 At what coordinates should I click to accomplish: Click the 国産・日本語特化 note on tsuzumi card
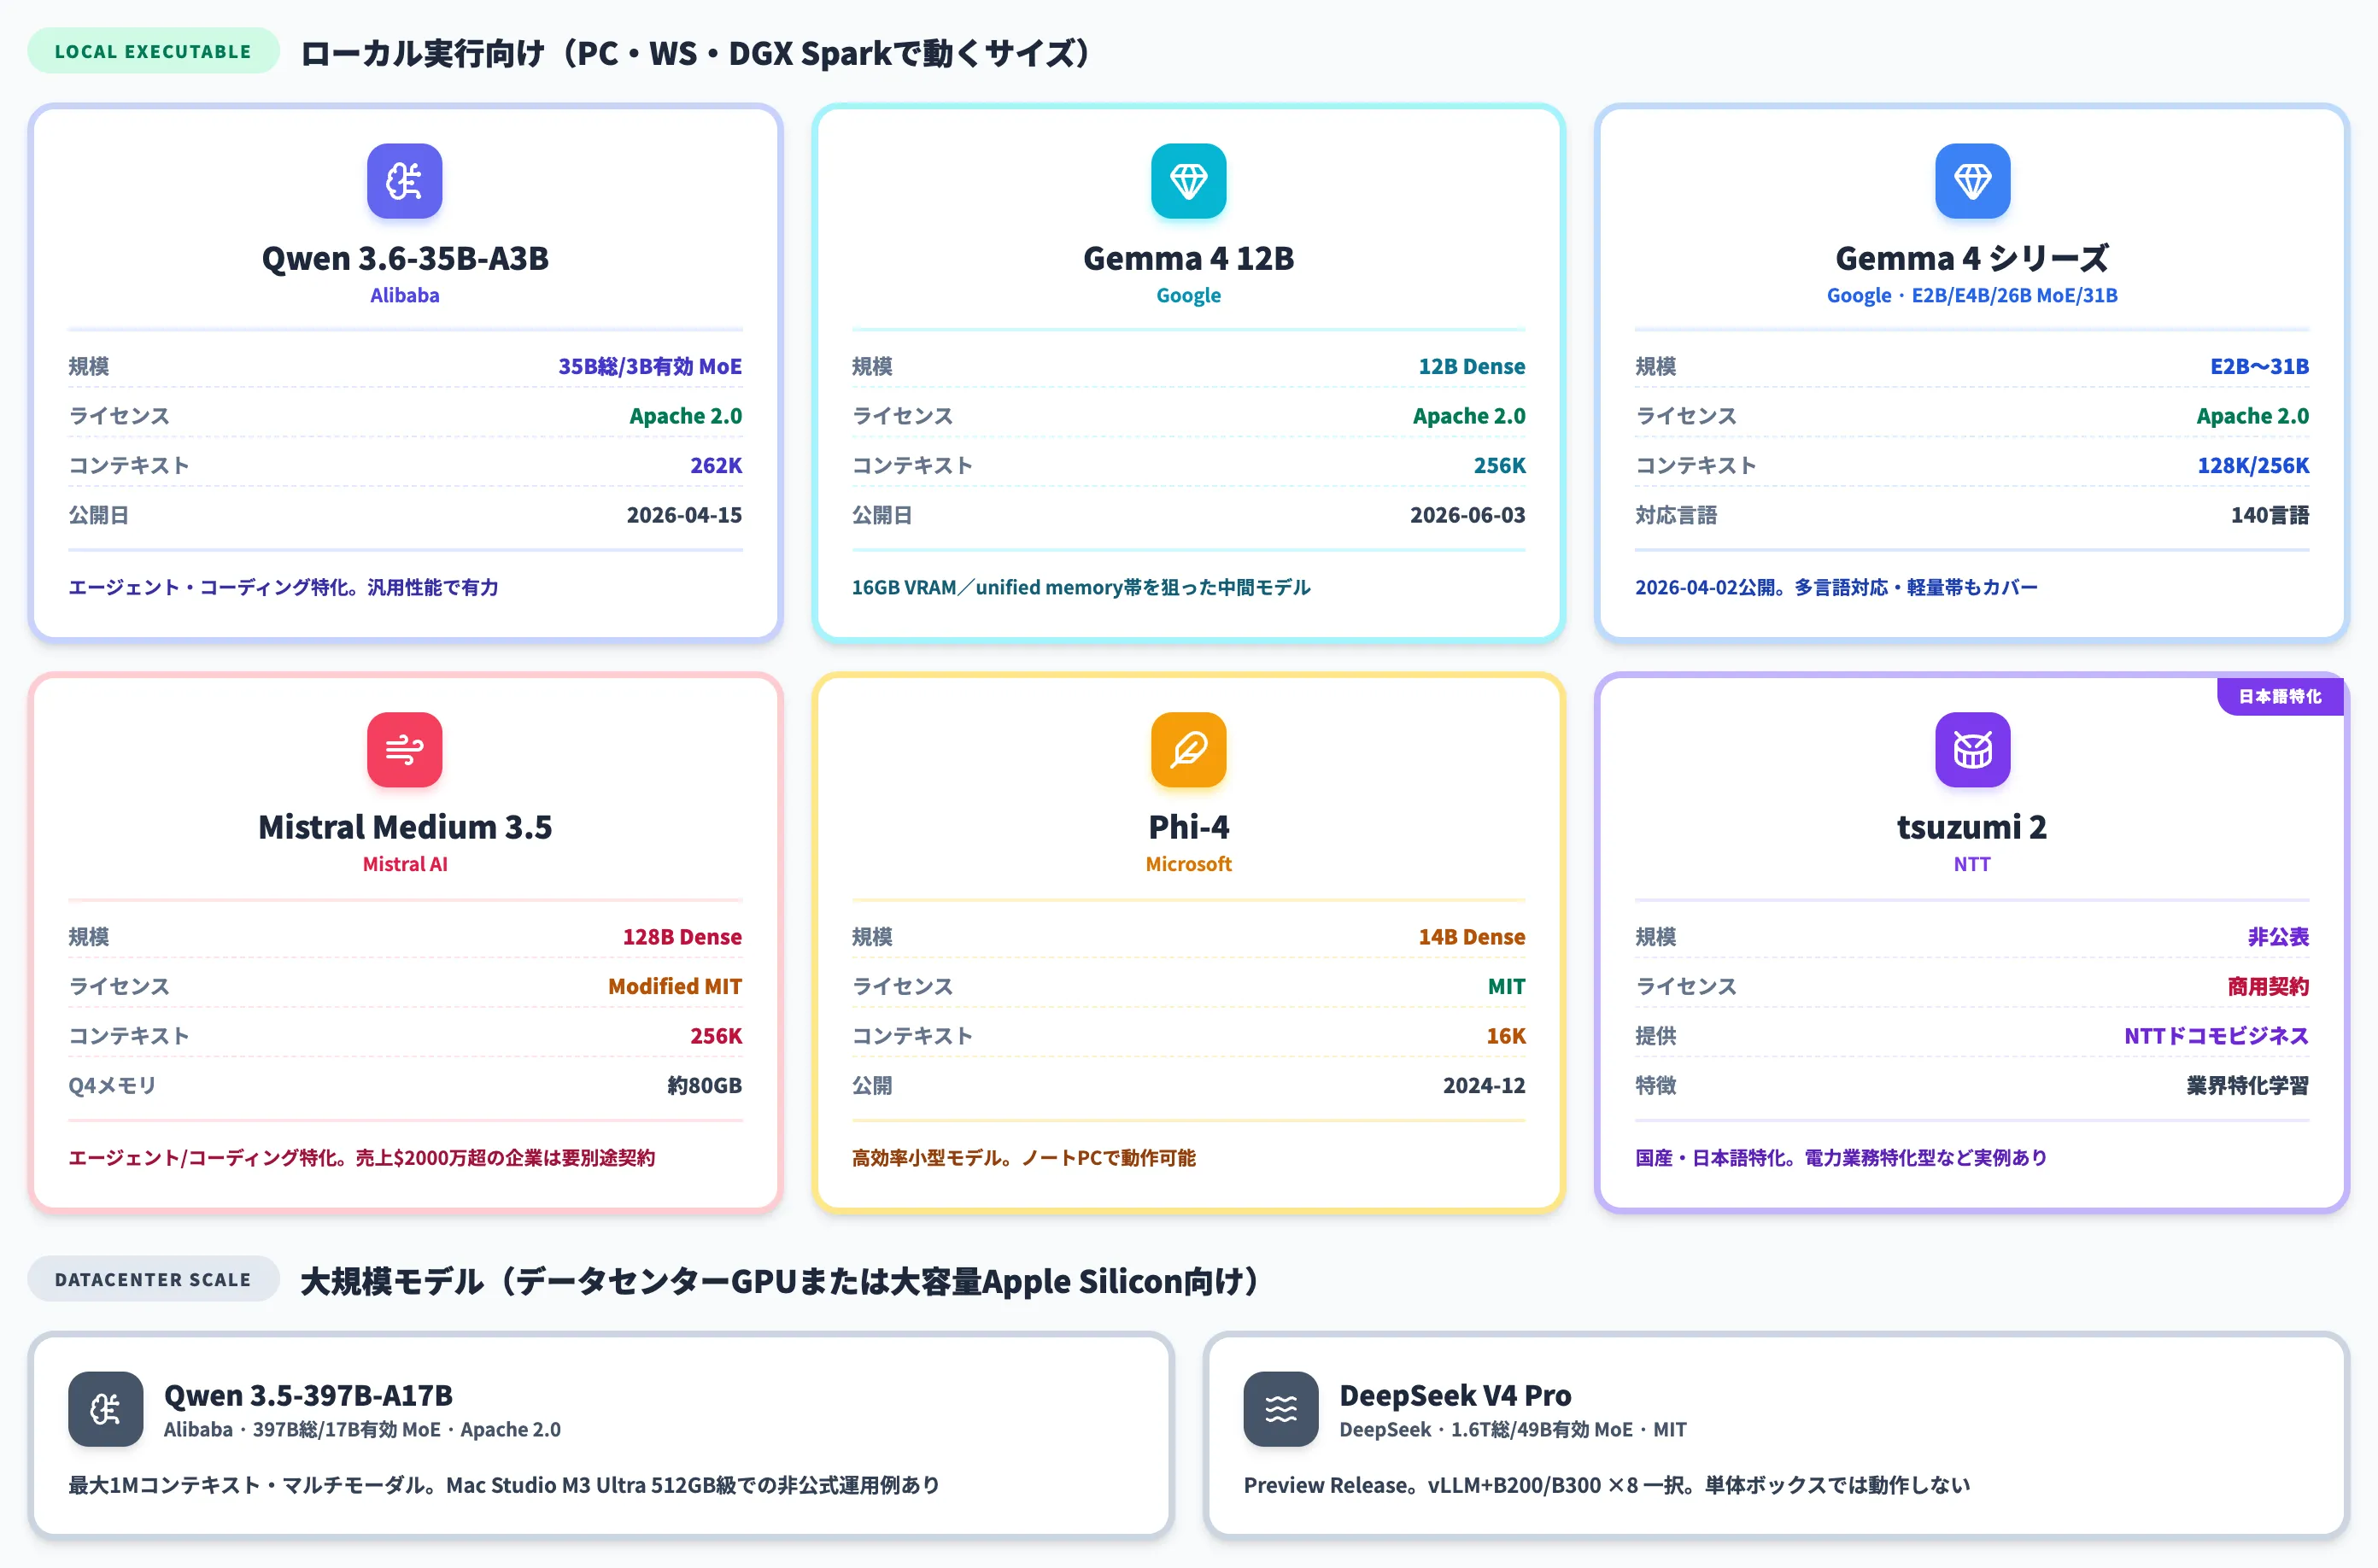click(x=1841, y=1157)
